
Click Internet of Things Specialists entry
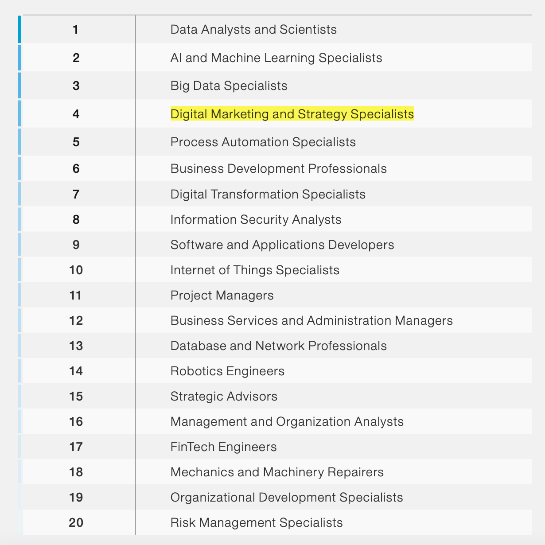tap(255, 270)
